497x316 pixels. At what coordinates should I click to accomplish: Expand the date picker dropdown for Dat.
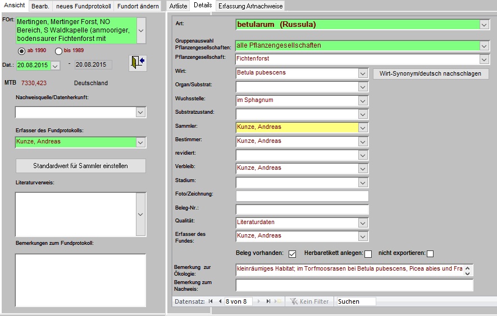pyautogui.click(x=55, y=66)
